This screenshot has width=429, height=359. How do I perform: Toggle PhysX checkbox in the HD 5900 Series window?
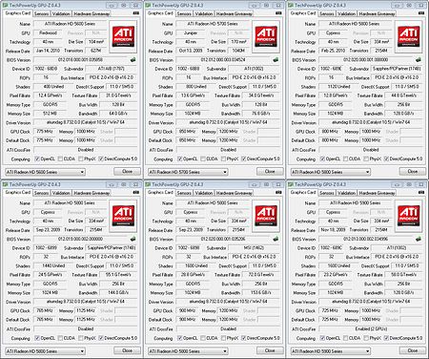[x=366, y=338]
